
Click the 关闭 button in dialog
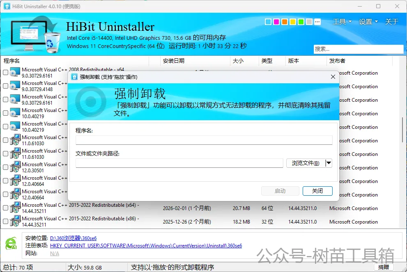[317, 191]
